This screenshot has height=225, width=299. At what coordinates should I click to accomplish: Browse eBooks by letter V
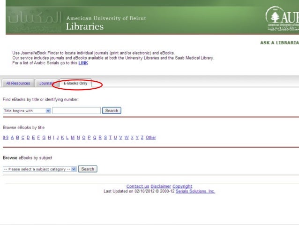121,138
